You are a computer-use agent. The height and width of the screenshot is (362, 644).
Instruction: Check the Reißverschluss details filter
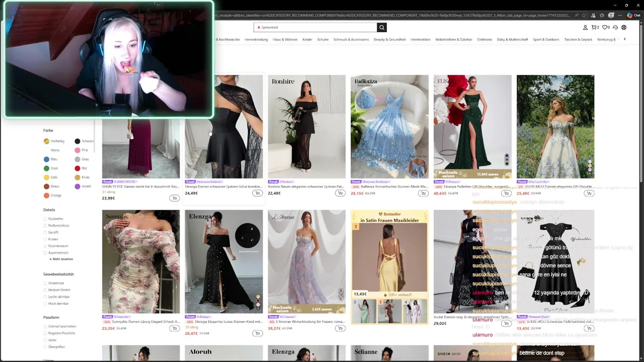coord(45,226)
